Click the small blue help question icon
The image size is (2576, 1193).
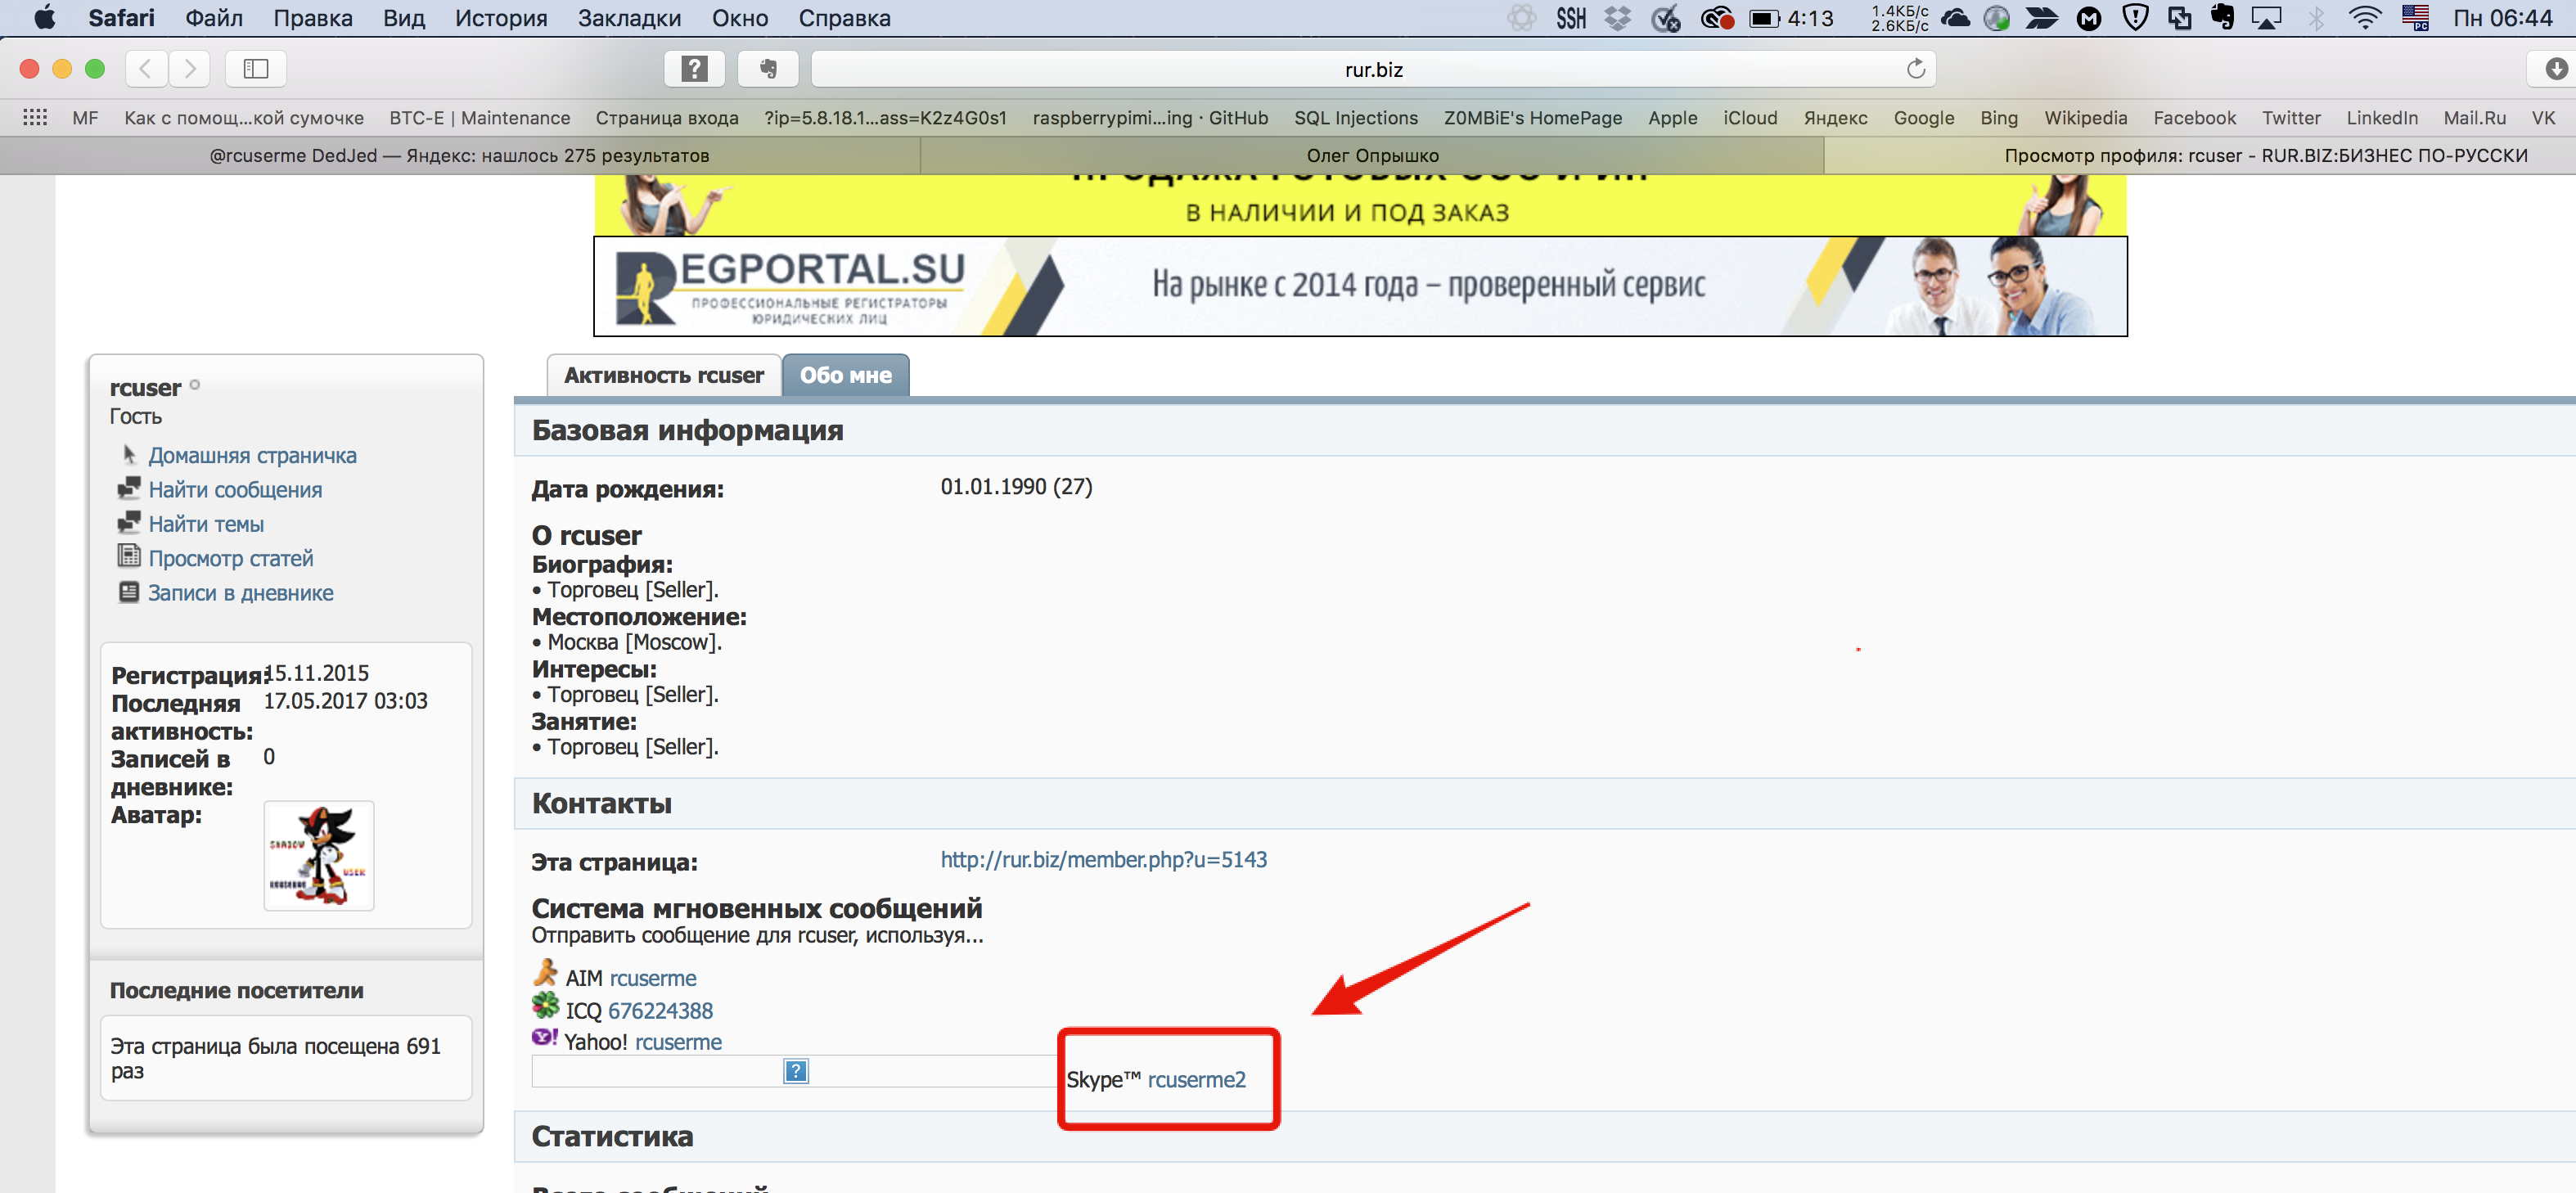(x=795, y=1072)
